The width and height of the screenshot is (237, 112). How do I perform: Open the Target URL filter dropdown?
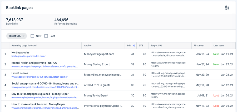tap(17, 36)
